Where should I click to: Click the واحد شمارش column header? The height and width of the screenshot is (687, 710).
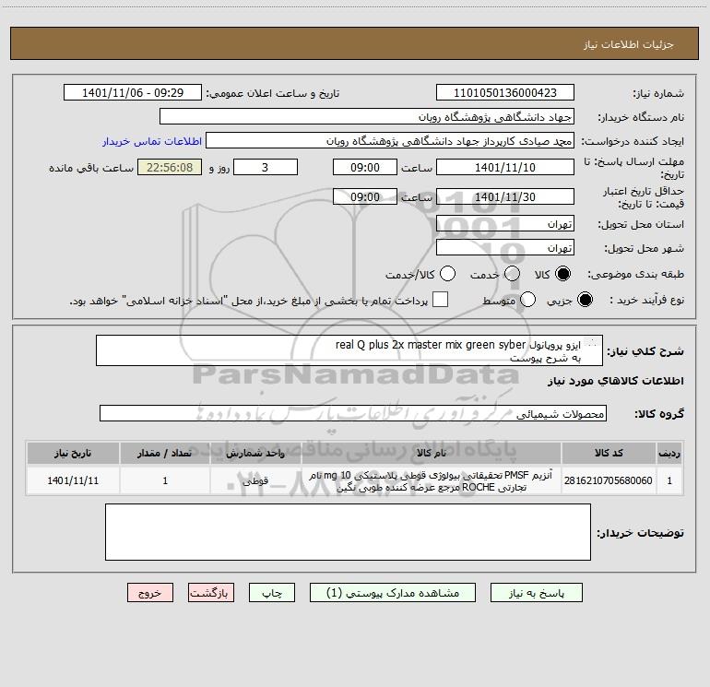[x=255, y=454]
